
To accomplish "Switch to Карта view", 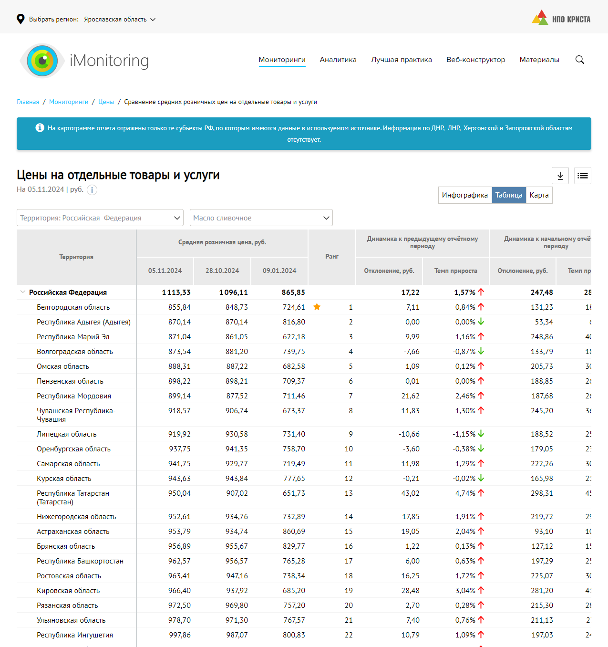I will click(539, 195).
